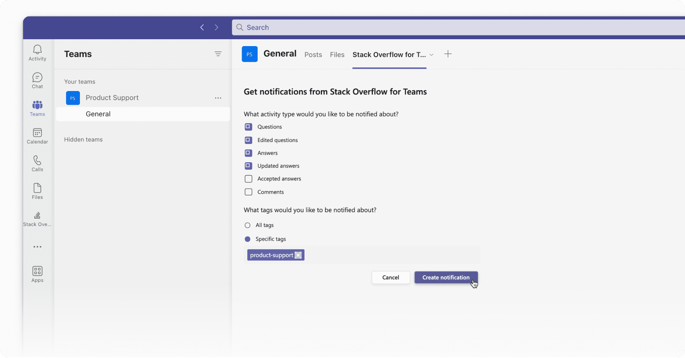685x358 pixels.
Task: Select the Stack Overflow for Teams tab
Action: 389,55
